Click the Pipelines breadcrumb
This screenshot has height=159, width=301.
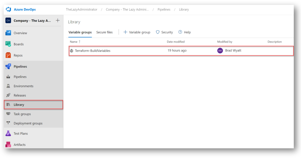point(164,10)
